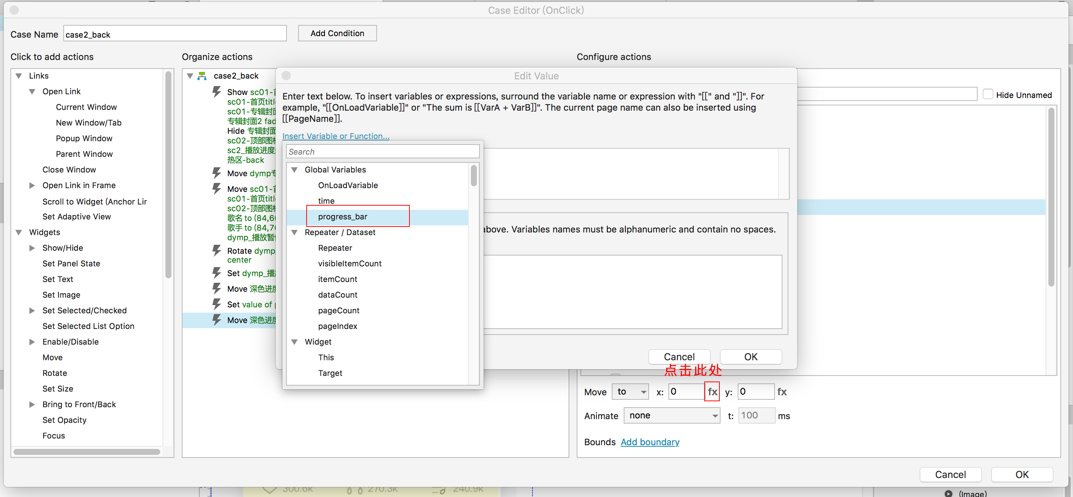Screen dimensions: 1073x497
Task: Select This widget entry
Action: click(x=326, y=357)
